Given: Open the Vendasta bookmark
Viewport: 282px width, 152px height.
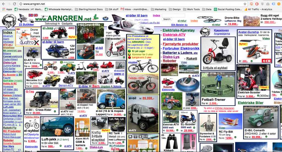Looking at the screenshot, I should coord(28,9).
